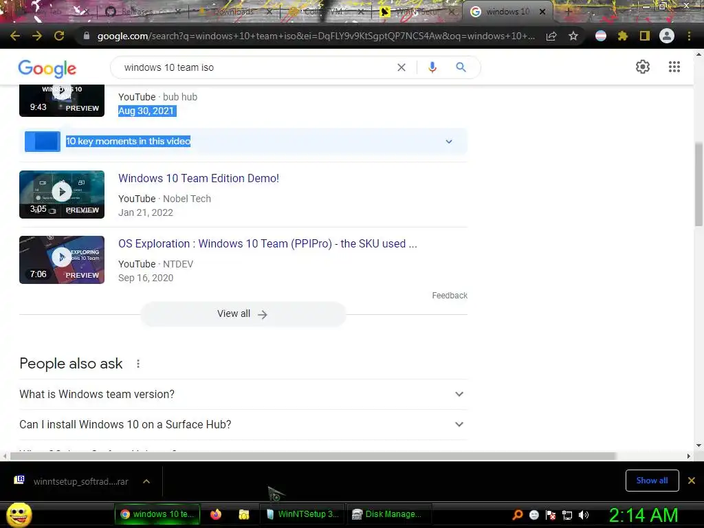The image size is (704, 528).
Task: Share this page using the share icon
Action: tap(551, 36)
